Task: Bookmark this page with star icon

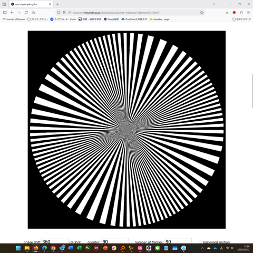Action: (202, 13)
